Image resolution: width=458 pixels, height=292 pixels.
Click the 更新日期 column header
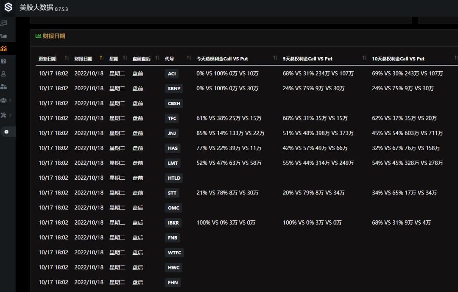pyautogui.click(x=47, y=58)
